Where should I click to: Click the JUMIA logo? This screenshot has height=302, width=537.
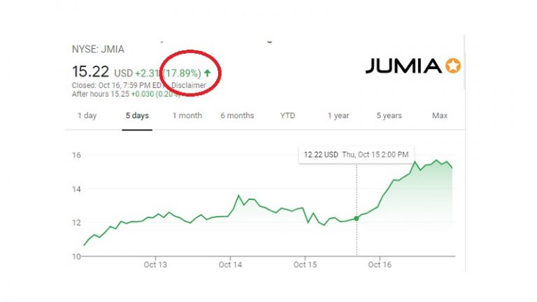(413, 66)
